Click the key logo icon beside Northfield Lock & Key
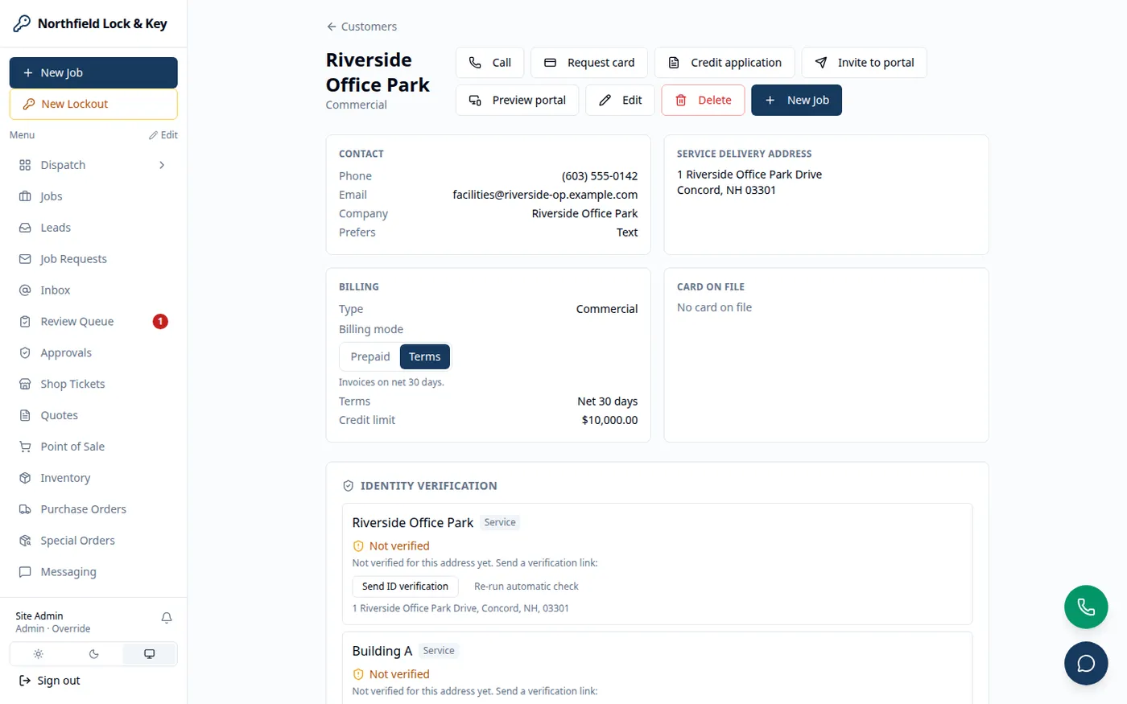1127x704 pixels. pos(22,23)
